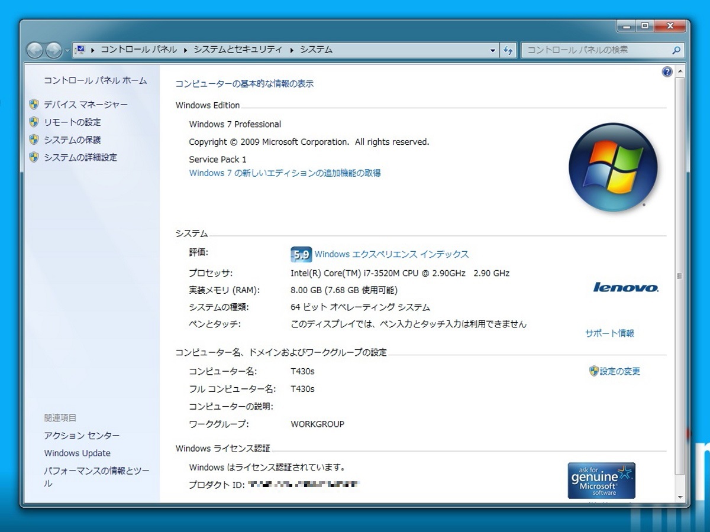
Task: Click the Forward navigation arrow button
Action: click(54, 51)
